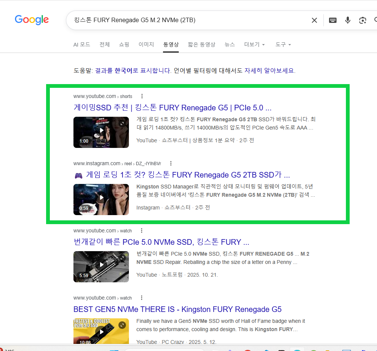Image resolution: width=377 pixels, height=351 pixels.
Task: Play the 0:59 Instagram reel thumbnail
Action: [x=101, y=199]
